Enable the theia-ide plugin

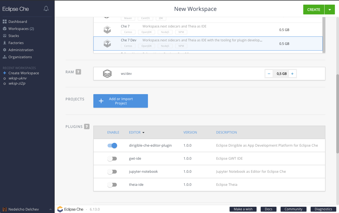[x=112, y=185]
